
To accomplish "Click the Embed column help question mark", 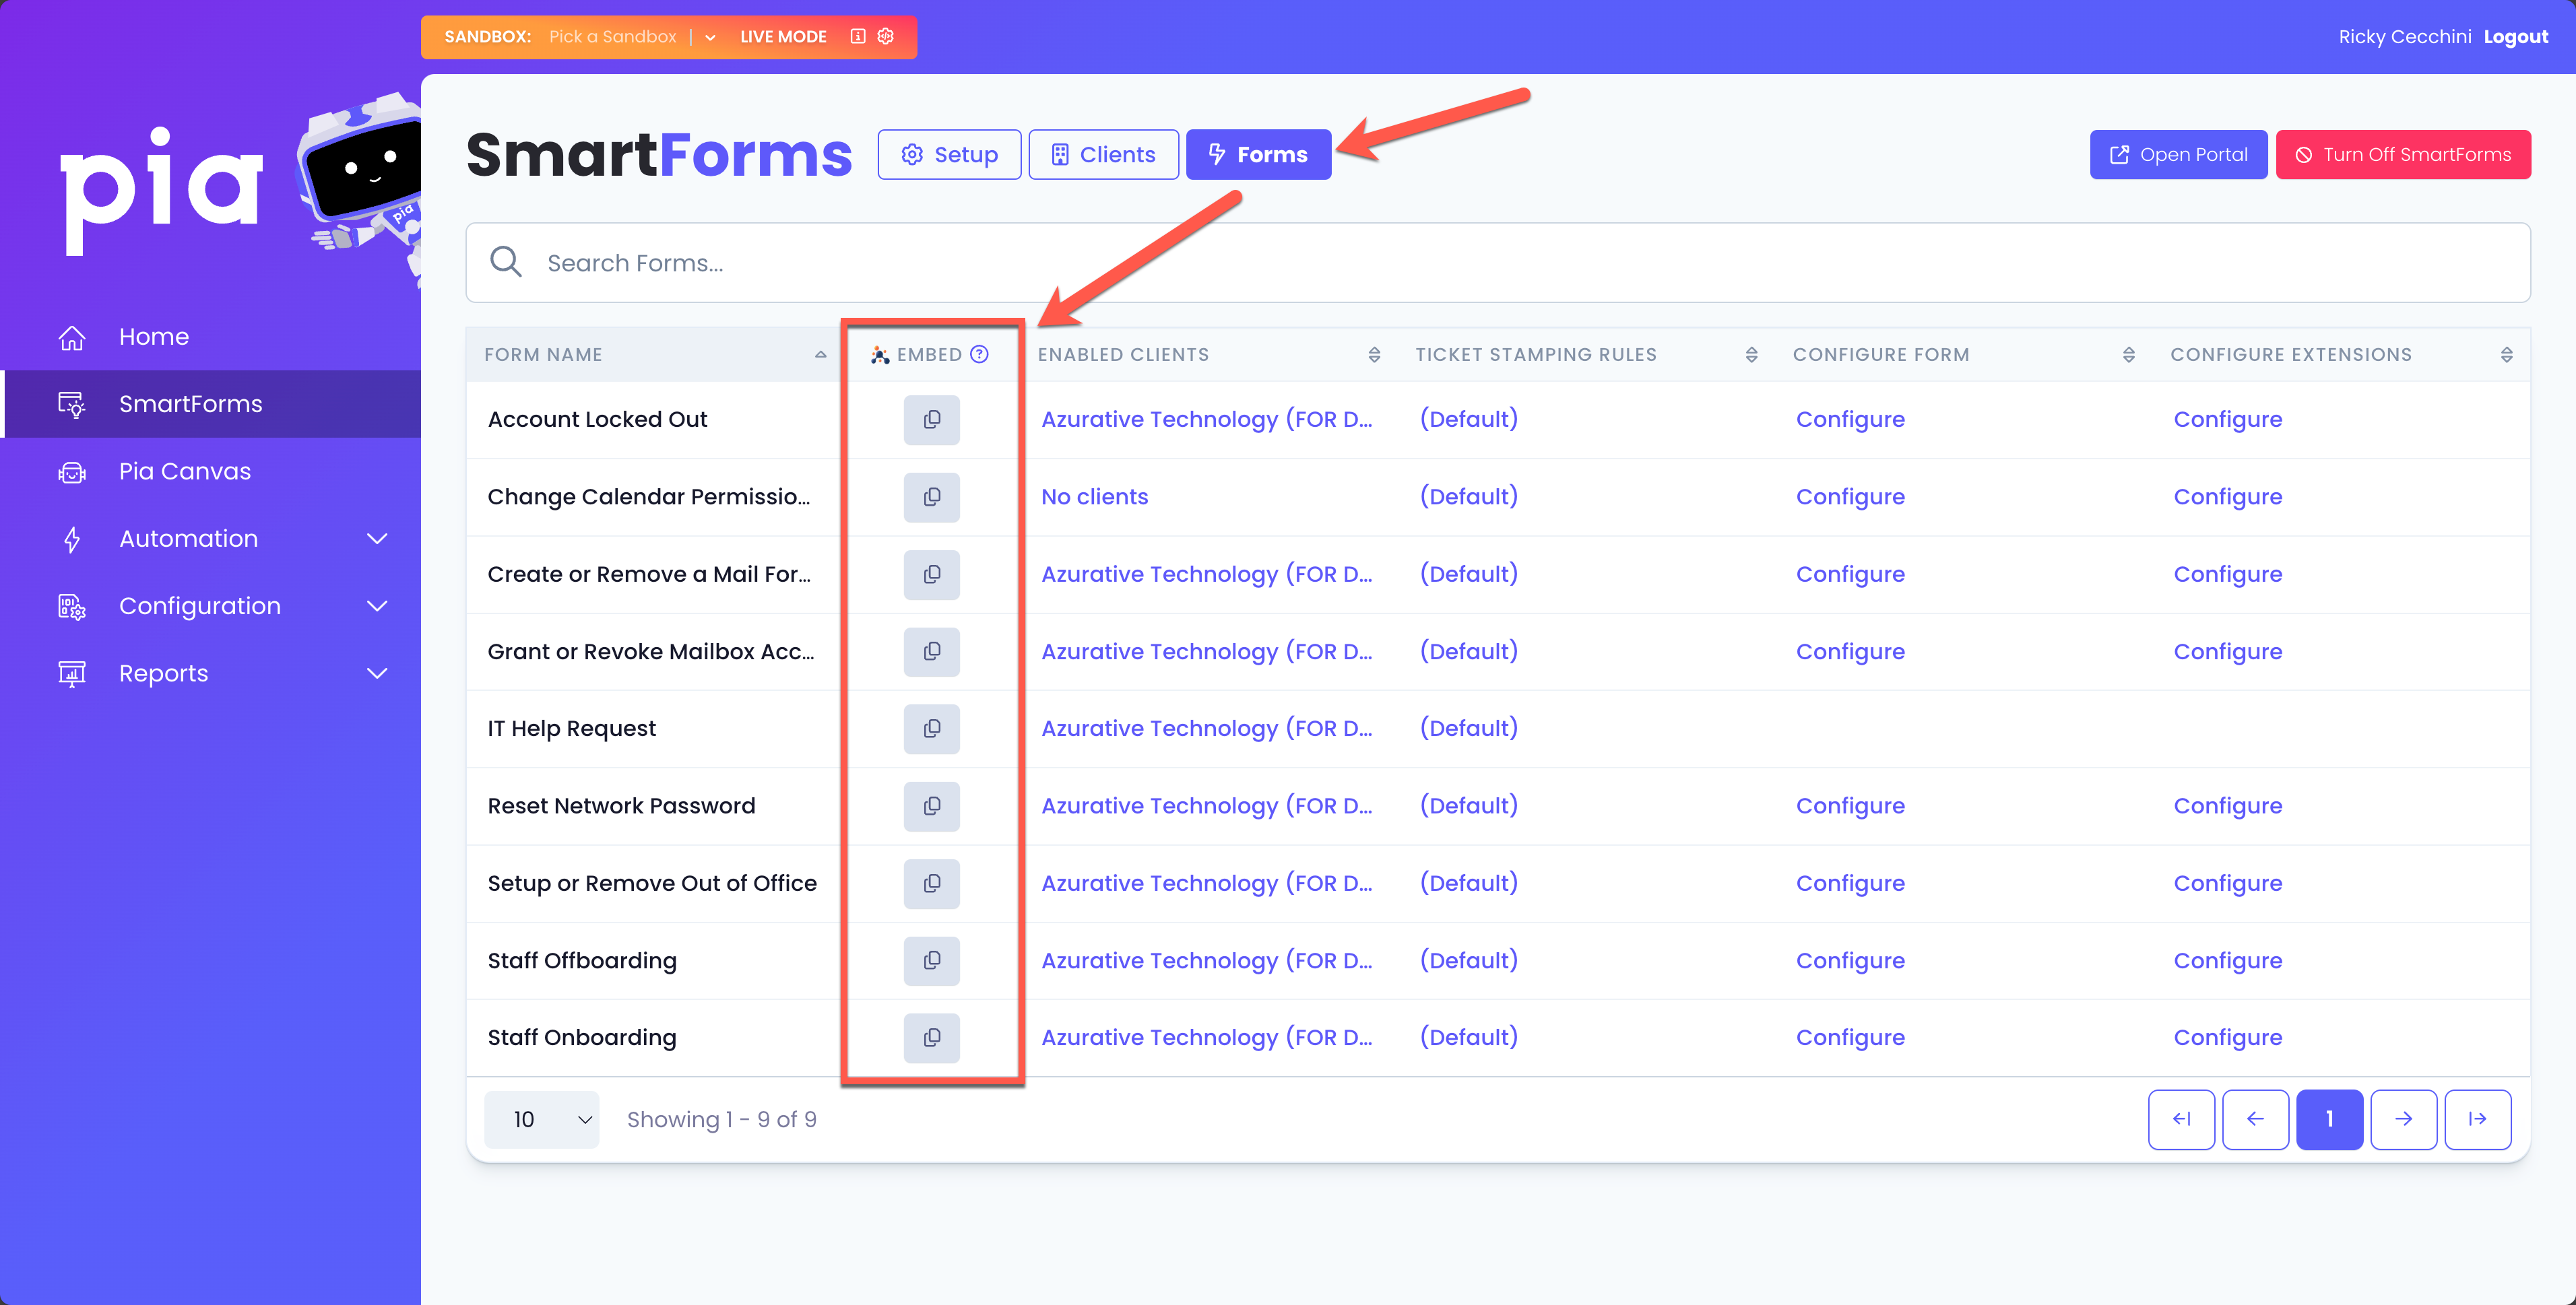I will tap(979, 354).
